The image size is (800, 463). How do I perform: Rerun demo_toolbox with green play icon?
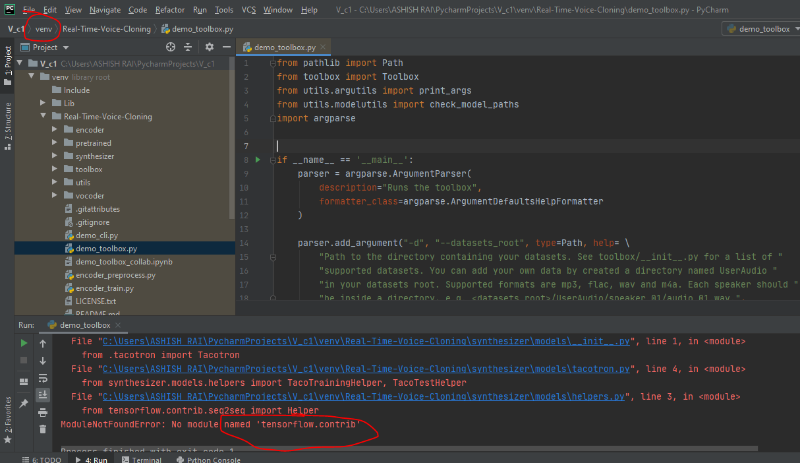click(x=24, y=343)
